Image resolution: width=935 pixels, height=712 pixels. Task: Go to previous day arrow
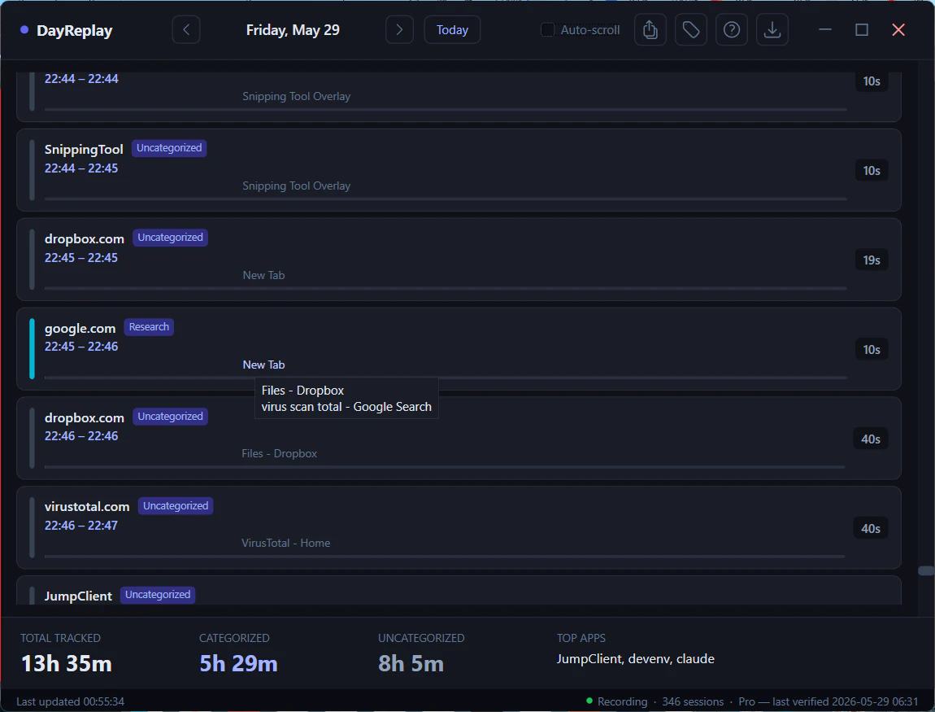coord(186,30)
